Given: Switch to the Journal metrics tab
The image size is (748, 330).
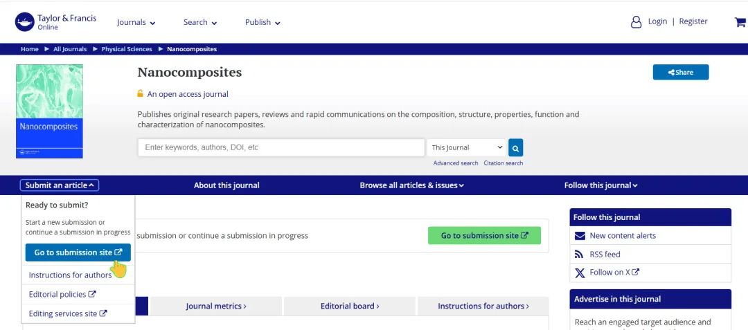Looking at the screenshot, I should pyautogui.click(x=216, y=306).
